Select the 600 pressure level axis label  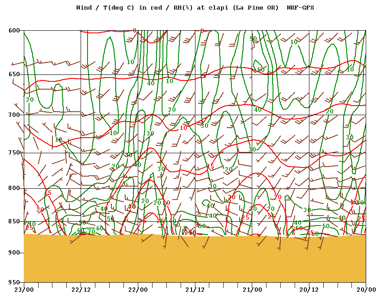tap(14, 31)
